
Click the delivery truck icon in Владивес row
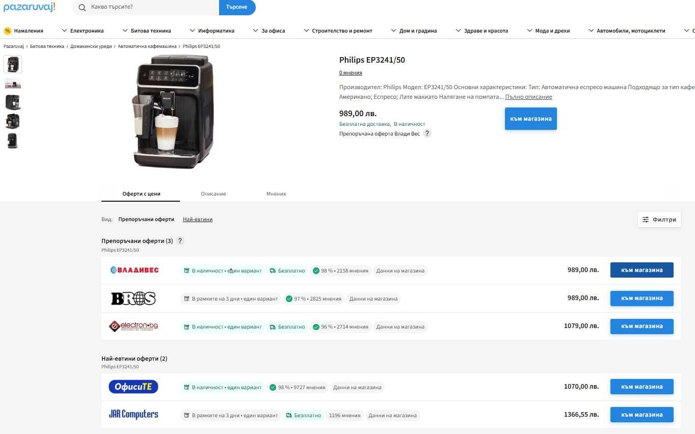[x=273, y=270]
